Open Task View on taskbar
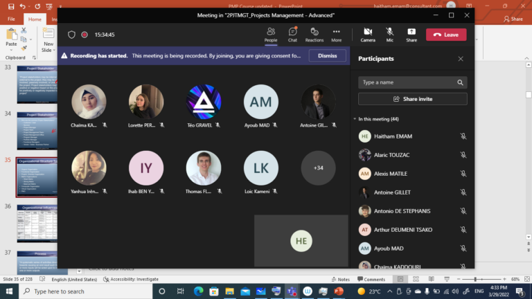Viewport: 532px width, 299px height. coord(180,291)
